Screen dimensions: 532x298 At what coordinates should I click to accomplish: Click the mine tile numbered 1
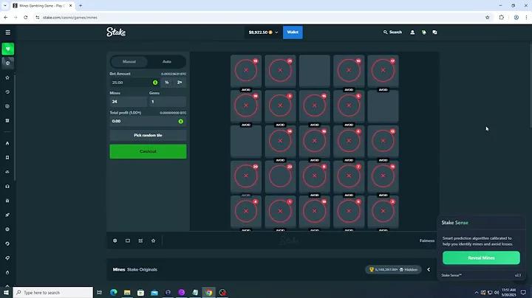point(280,212)
